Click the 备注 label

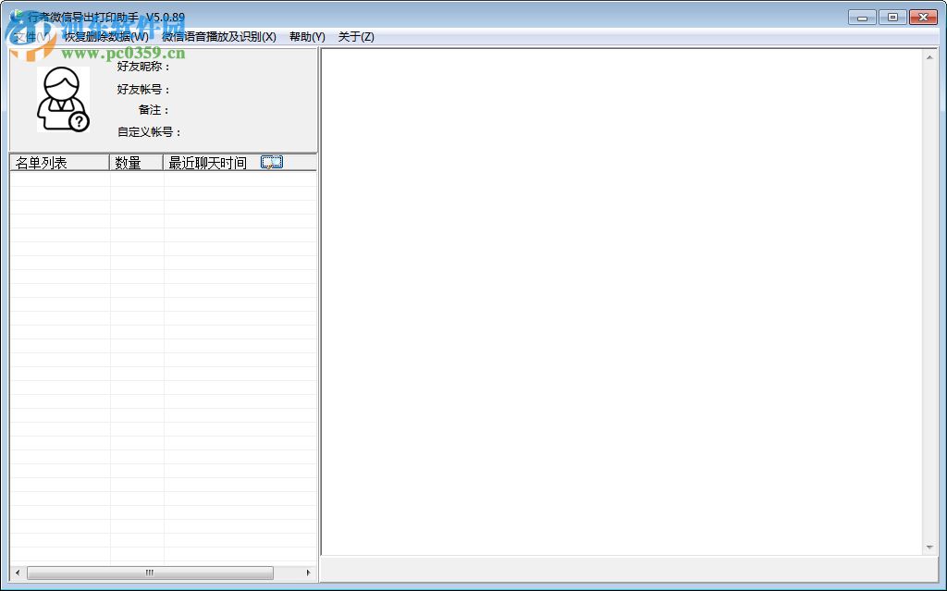coord(154,110)
